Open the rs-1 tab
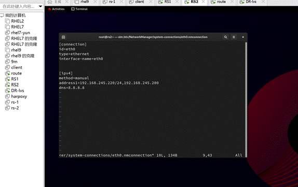This screenshot has width=298, height=187. 112,2
